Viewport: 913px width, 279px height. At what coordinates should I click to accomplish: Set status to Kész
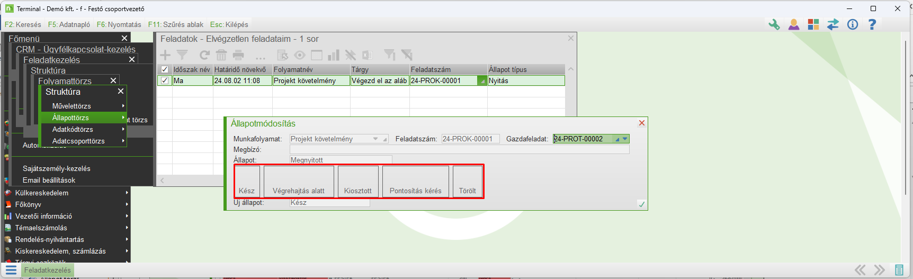[247, 182]
